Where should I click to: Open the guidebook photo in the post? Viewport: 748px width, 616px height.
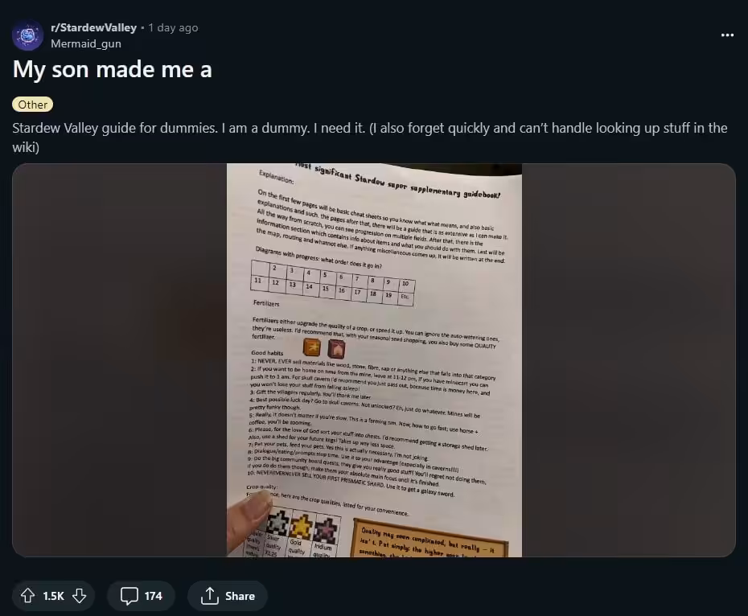[374, 360]
